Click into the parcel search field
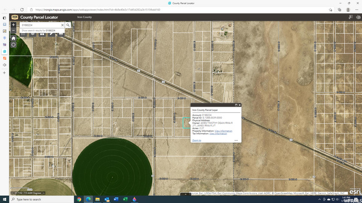The height and width of the screenshot is (203, 362). tap(40, 25)
